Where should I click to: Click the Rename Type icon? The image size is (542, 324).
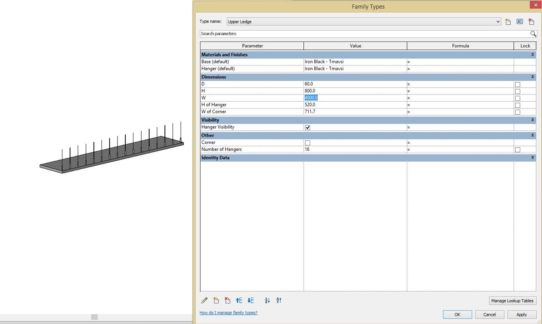point(520,22)
